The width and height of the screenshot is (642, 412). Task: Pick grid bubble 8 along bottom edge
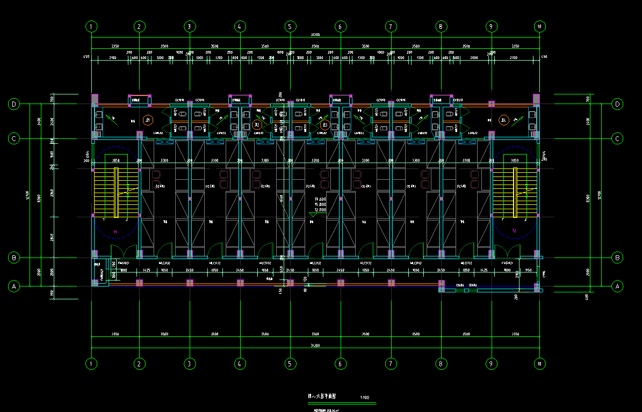click(441, 364)
